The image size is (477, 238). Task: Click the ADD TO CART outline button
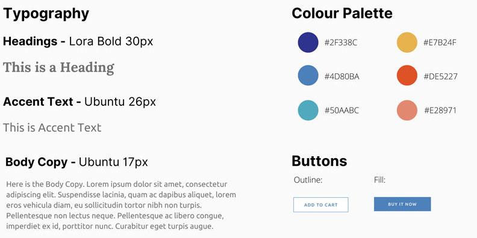320,204
